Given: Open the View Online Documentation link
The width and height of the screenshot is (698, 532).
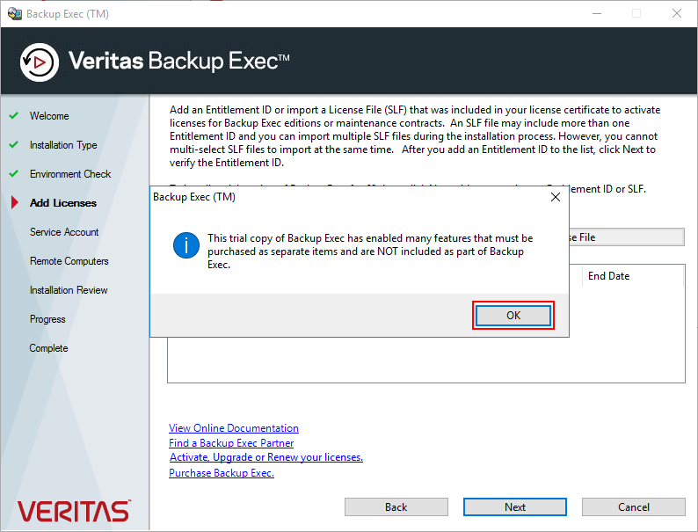Looking at the screenshot, I should [234, 428].
